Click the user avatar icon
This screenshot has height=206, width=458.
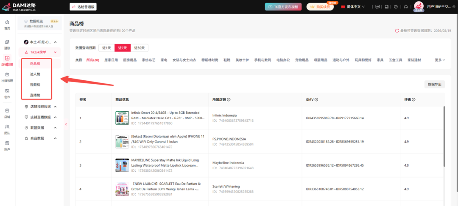[419, 6]
